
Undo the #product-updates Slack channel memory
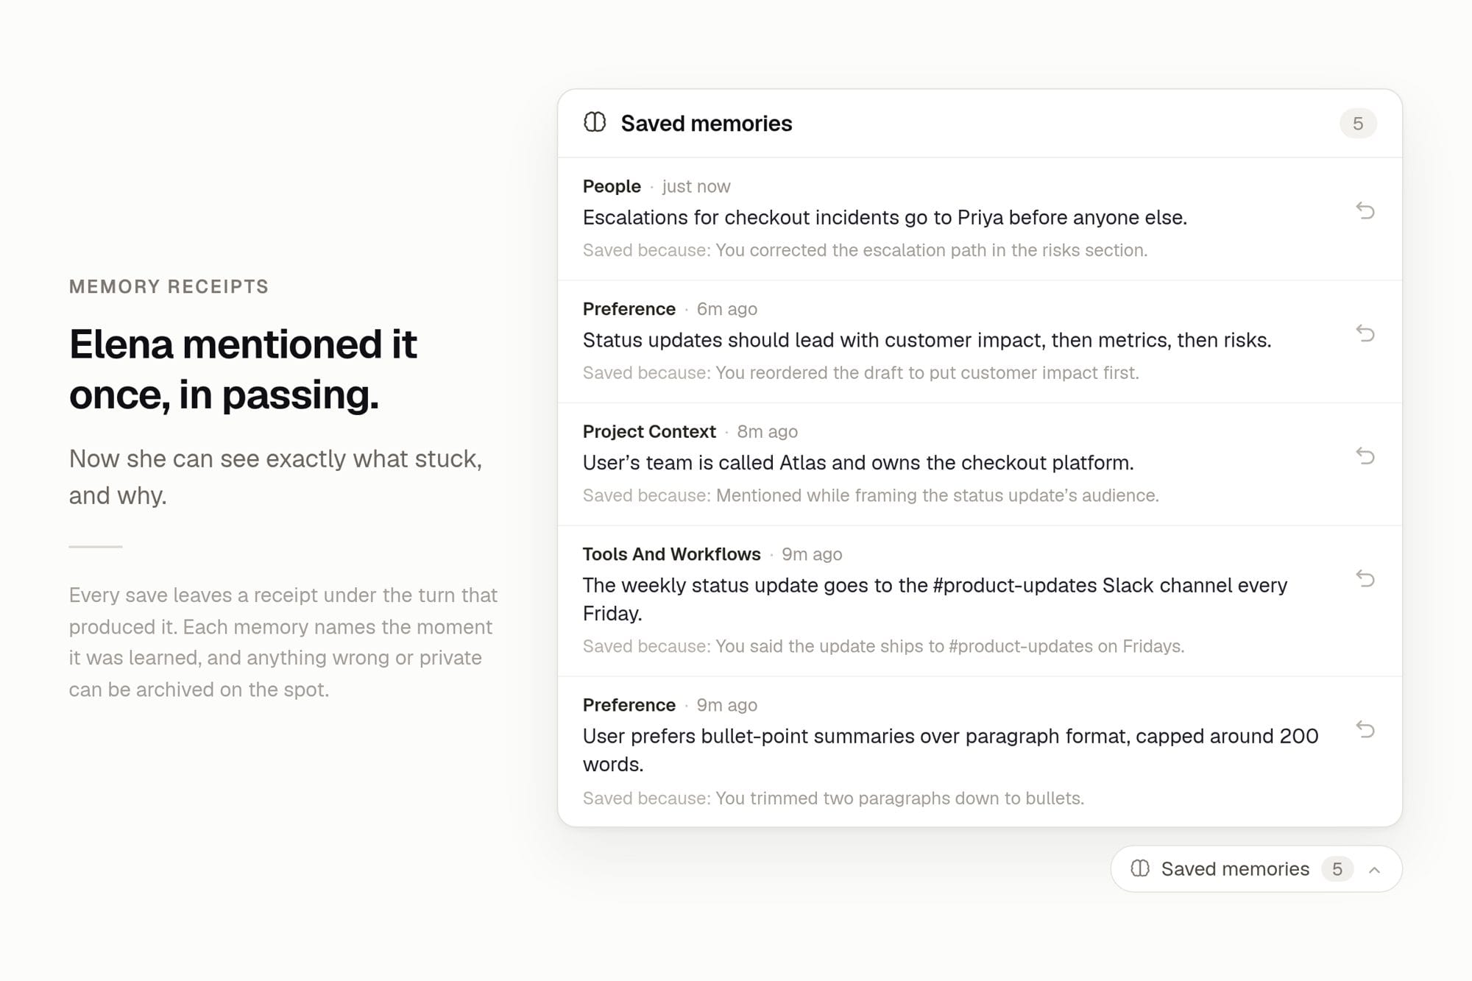(x=1365, y=579)
